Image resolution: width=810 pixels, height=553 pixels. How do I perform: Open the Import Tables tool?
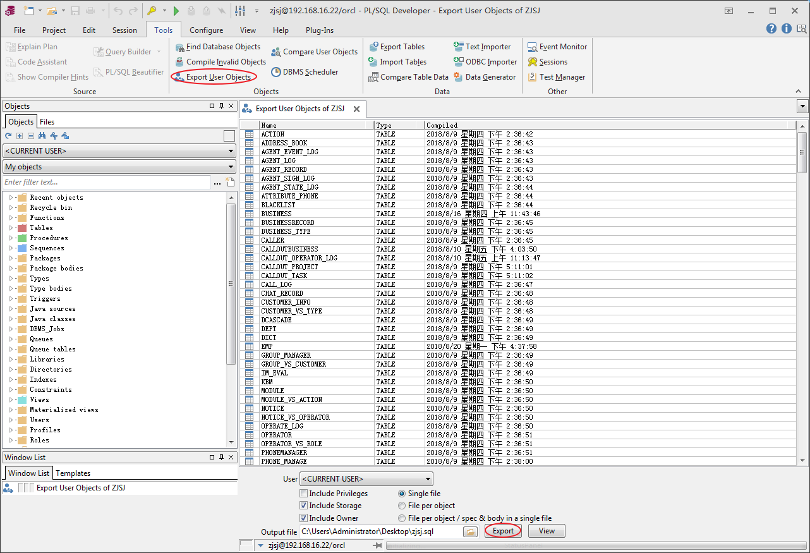click(x=397, y=62)
